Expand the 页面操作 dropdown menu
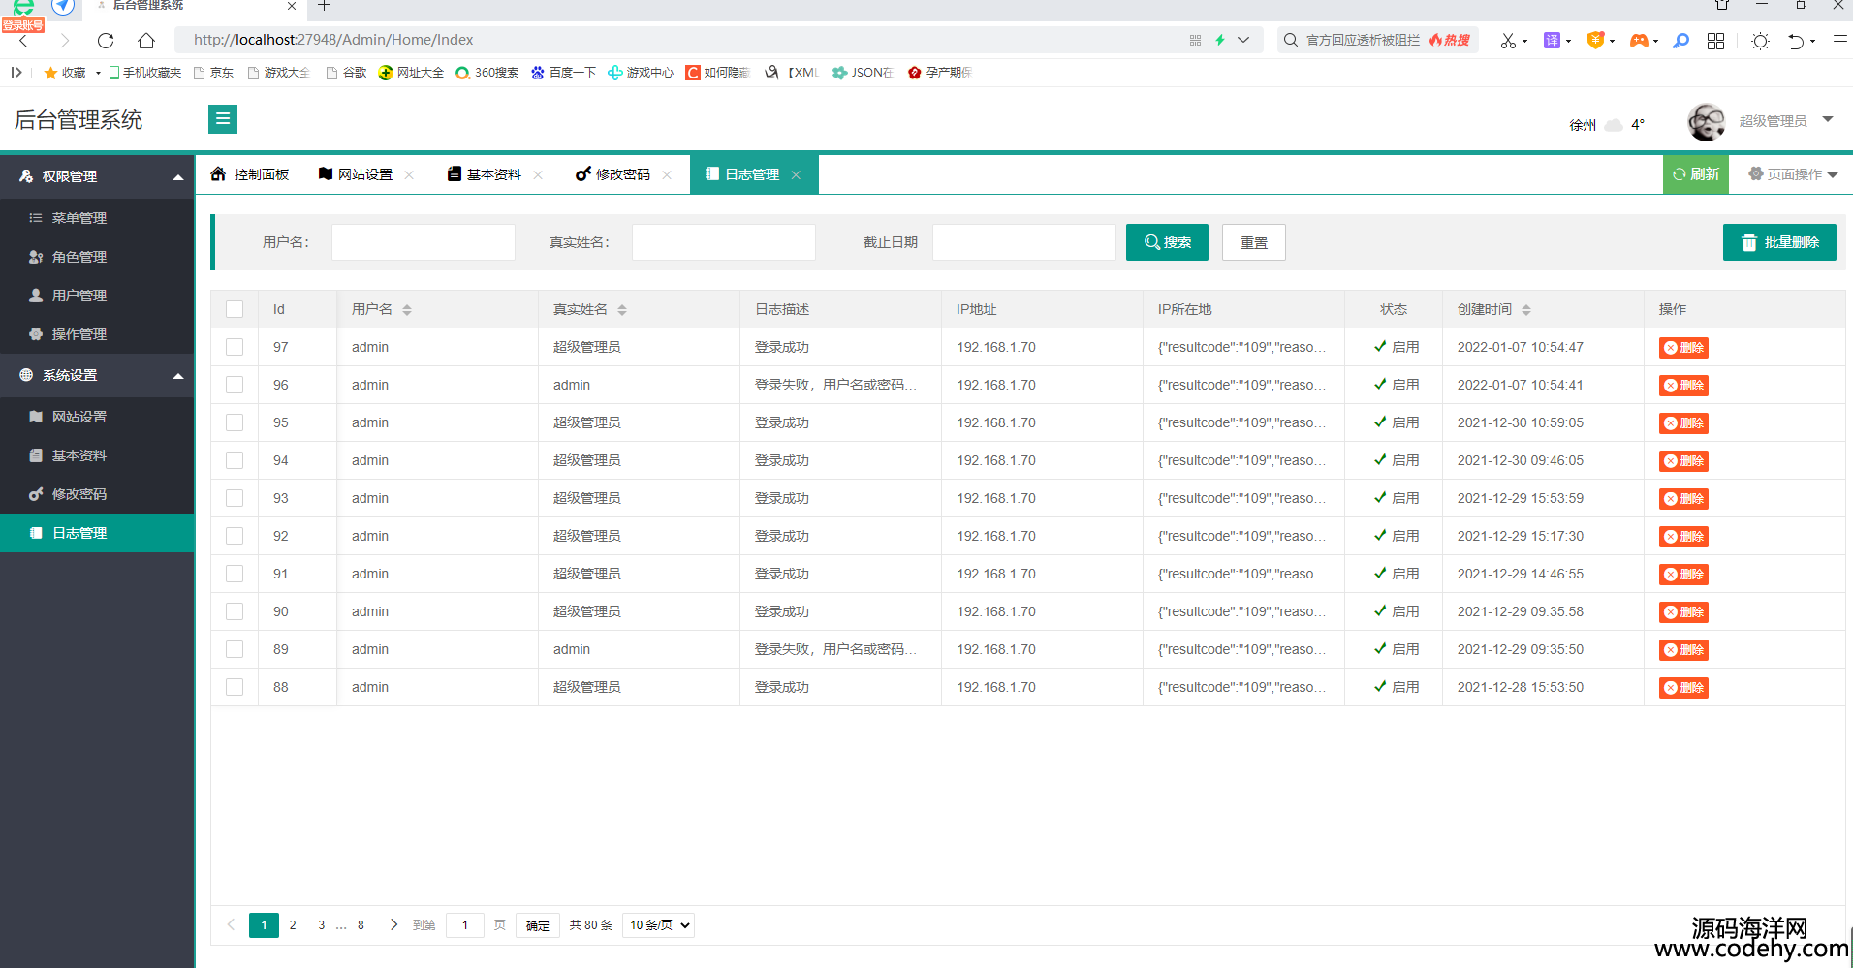 point(1793,174)
